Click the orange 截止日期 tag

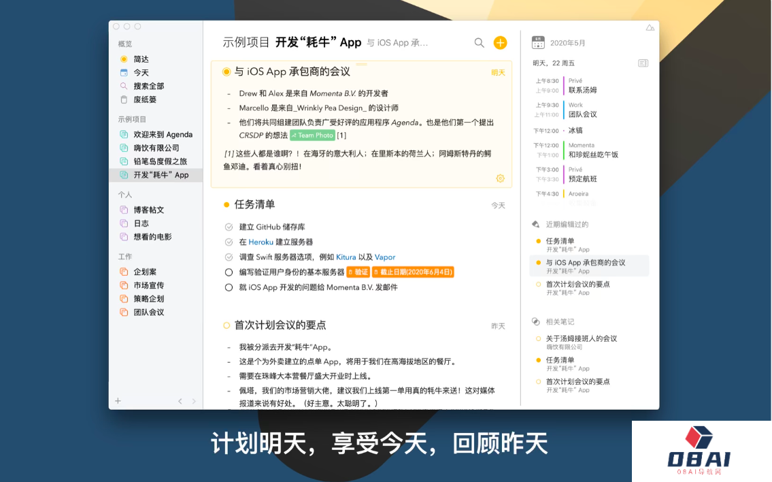(x=412, y=272)
